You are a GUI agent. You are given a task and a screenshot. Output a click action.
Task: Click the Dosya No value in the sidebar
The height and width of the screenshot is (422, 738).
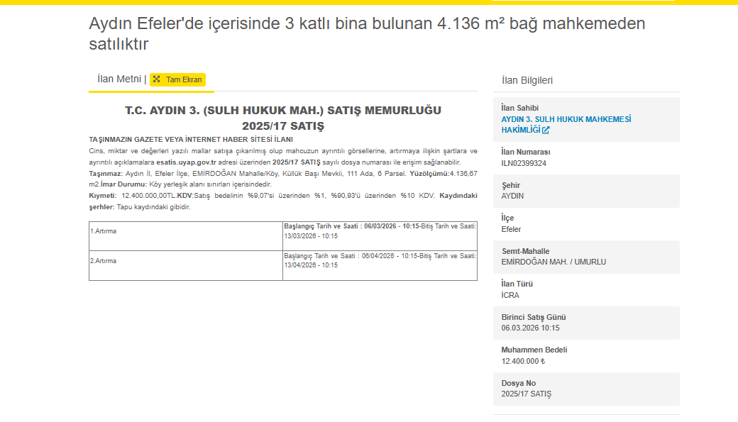(526, 394)
